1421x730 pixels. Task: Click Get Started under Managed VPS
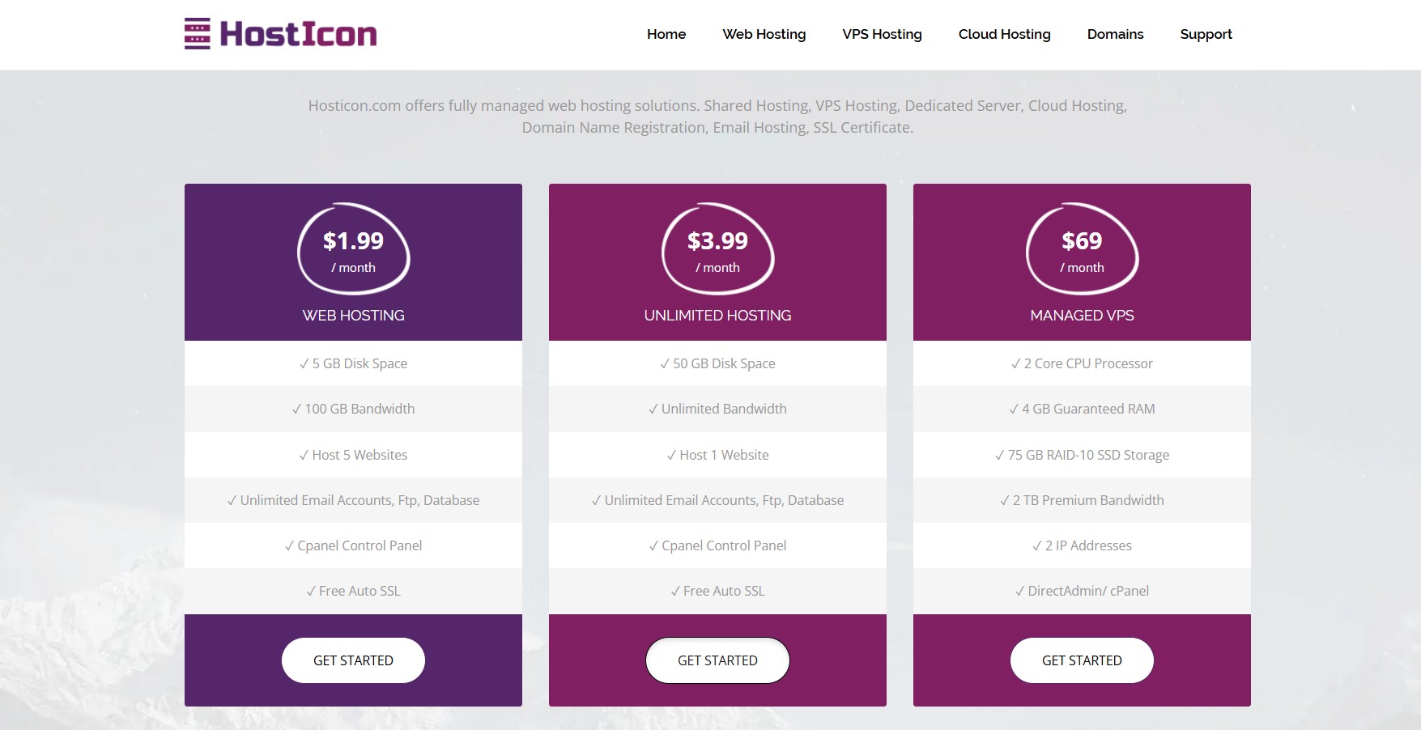[1082, 660]
